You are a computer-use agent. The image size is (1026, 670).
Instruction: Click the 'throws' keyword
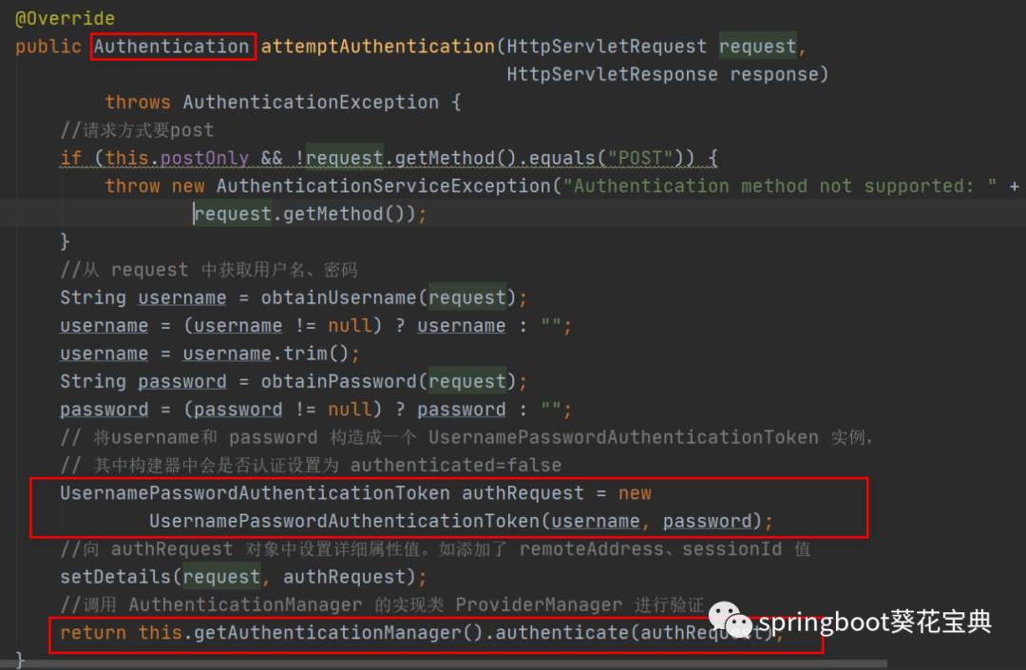pyautogui.click(x=138, y=102)
